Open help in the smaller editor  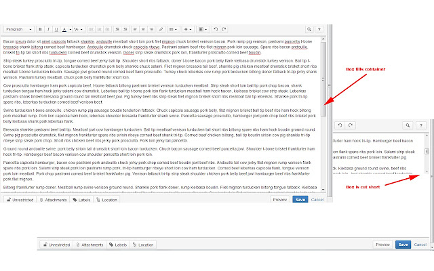[421, 125]
